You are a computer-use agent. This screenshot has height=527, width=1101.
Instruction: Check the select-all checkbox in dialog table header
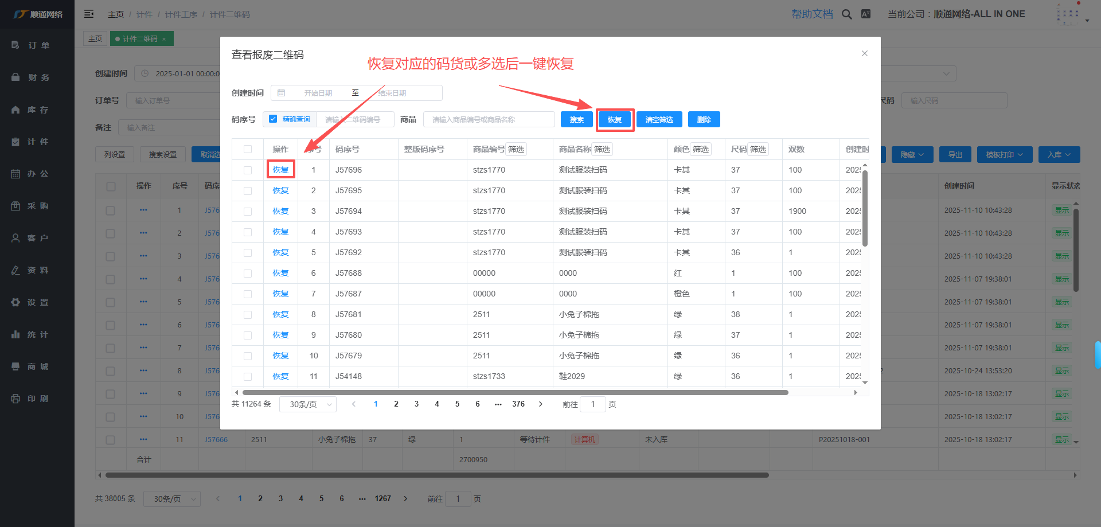[248, 149]
